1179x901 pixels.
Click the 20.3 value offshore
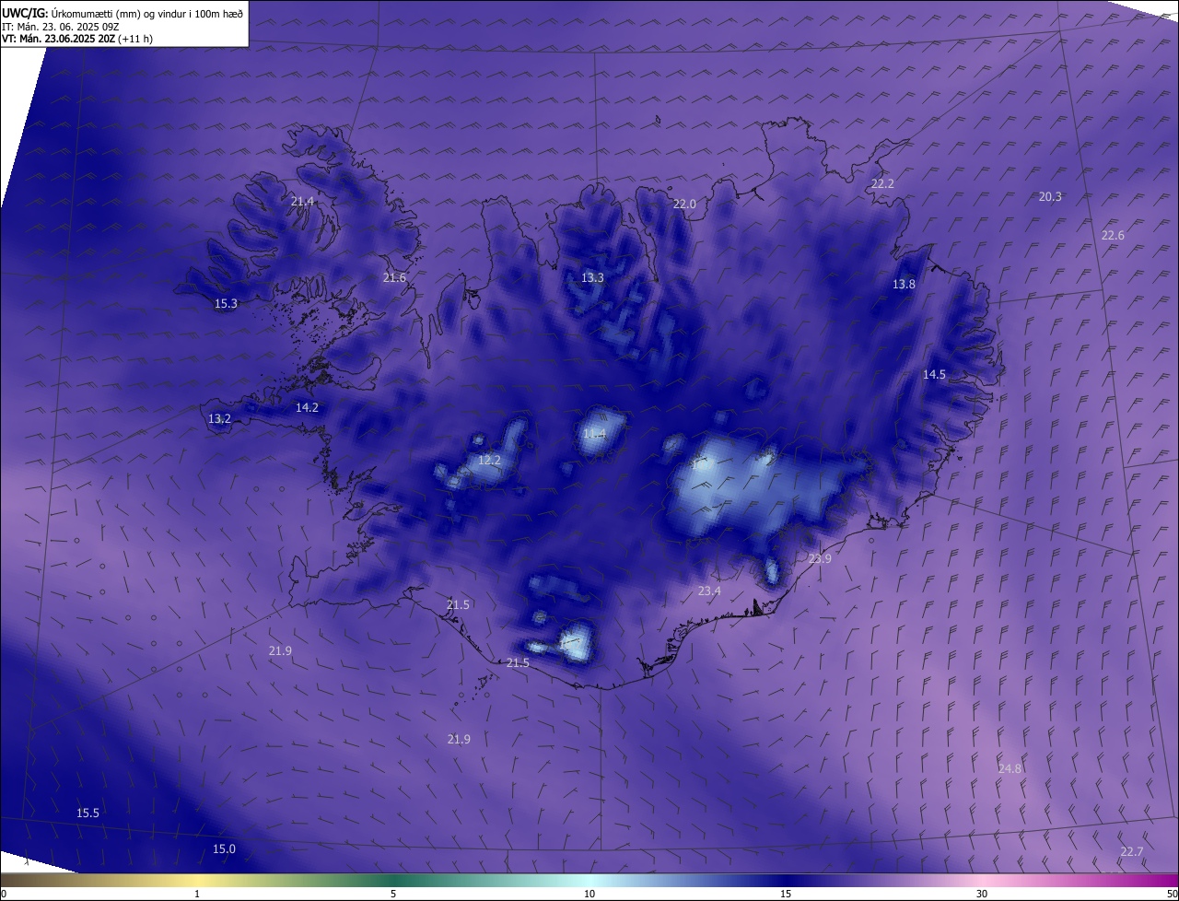pos(1050,196)
